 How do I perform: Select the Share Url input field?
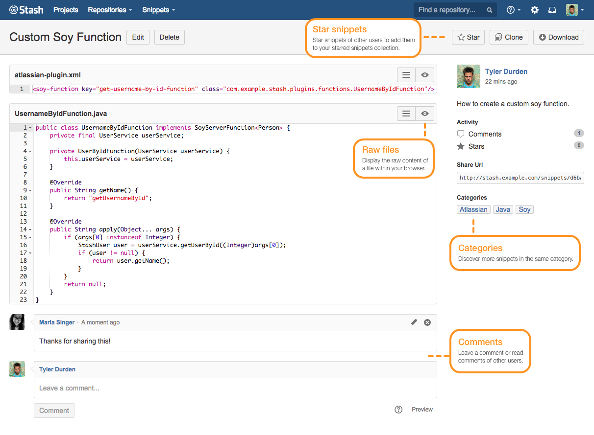point(520,178)
